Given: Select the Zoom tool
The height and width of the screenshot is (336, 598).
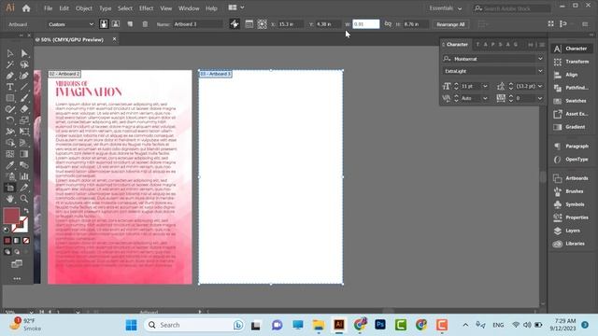Looking at the screenshot, I should pos(24,199).
